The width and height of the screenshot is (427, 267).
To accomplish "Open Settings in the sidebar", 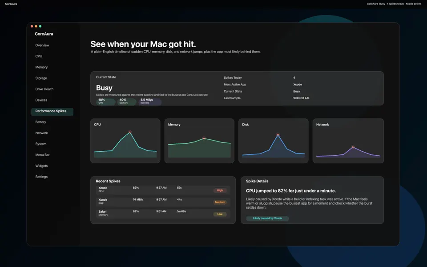I will (x=41, y=177).
